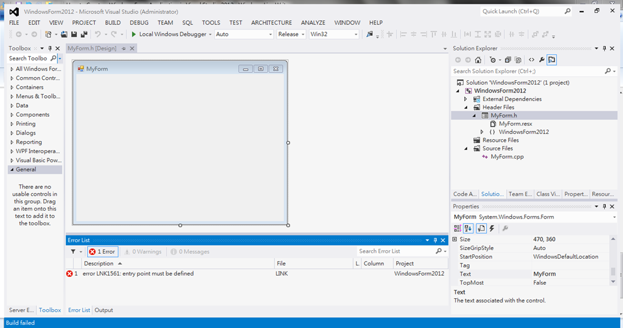Screen dimensions: 623x328
Task: Click wrench Properties icon in Solution Explorer
Action: pyautogui.click(x=541, y=60)
